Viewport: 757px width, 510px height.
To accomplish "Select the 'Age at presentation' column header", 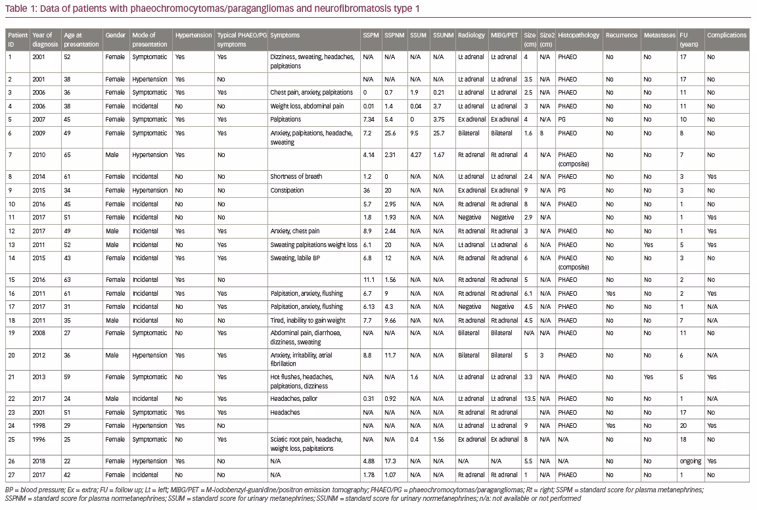I will (x=81, y=39).
